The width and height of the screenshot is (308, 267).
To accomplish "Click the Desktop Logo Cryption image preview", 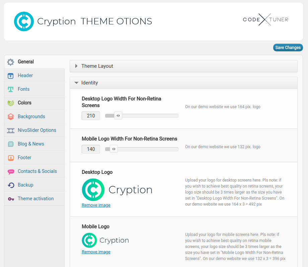I will click(x=117, y=190).
